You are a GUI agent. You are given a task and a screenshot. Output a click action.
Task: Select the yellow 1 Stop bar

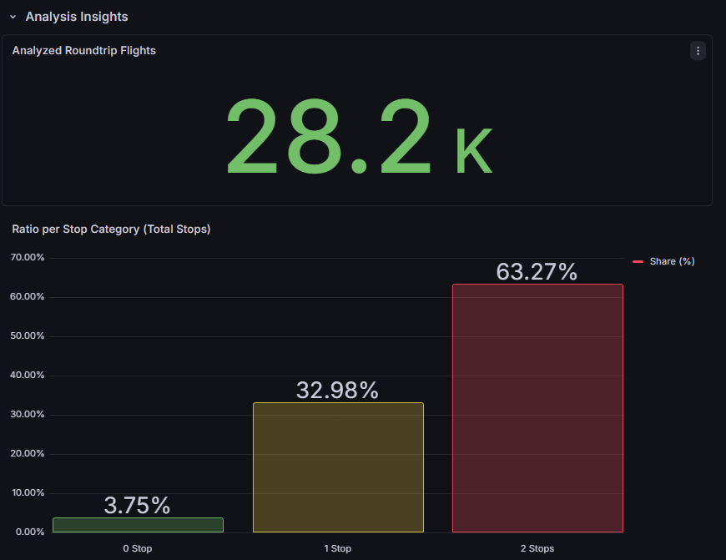(338, 467)
